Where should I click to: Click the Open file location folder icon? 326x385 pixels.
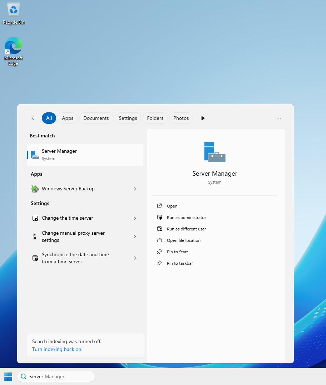coord(159,240)
